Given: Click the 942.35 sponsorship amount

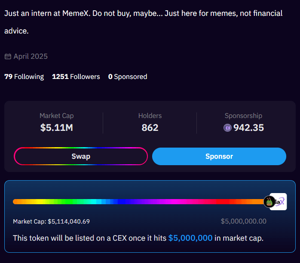Looking at the screenshot, I should [248, 127].
